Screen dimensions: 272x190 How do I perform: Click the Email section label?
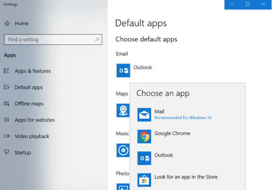click(122, 54)
